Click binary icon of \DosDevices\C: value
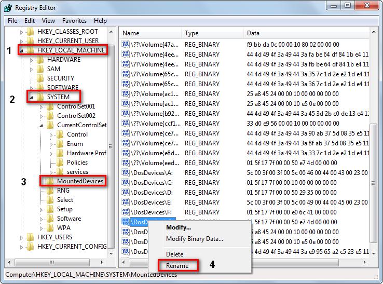Image resolution: width=383 pixels, height=284 pixels. 125,182
